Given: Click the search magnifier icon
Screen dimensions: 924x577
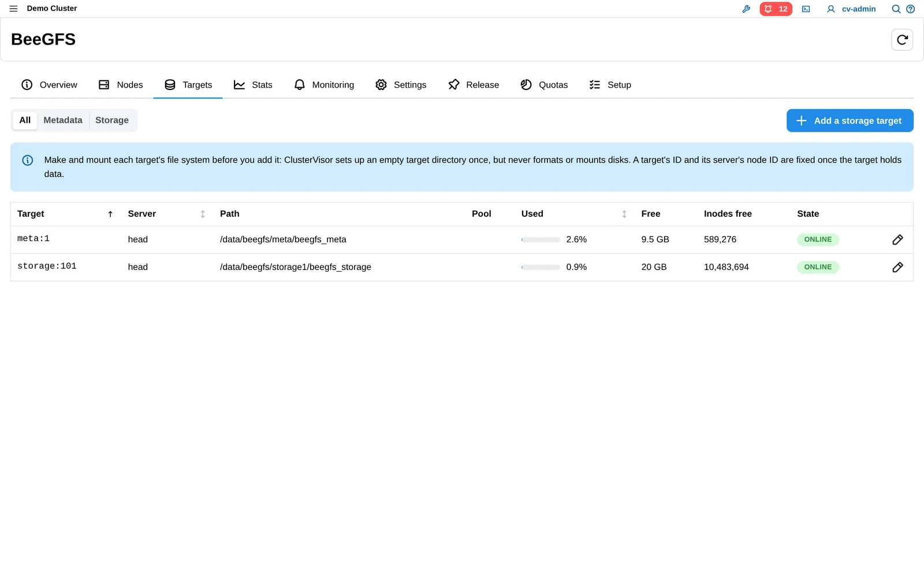Looking at the screenshot, I should 896,9.
